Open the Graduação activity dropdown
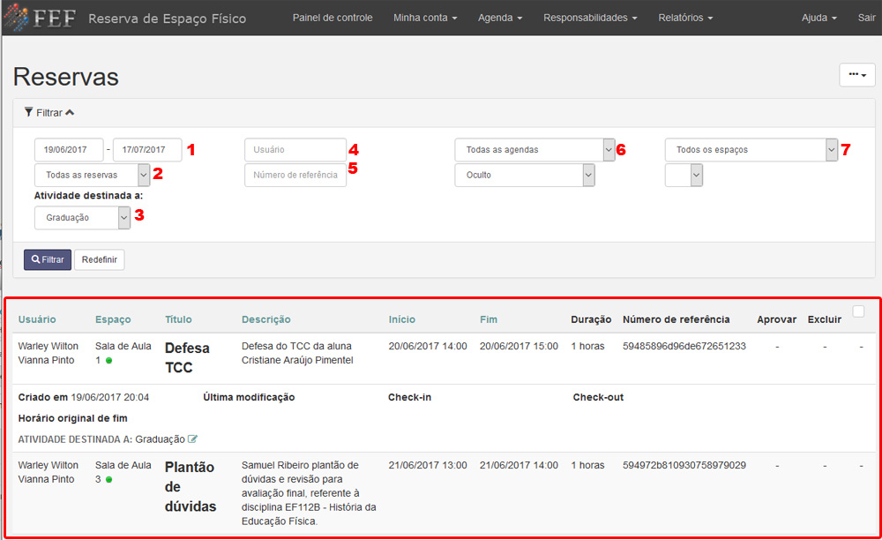 click(x=82, y=218)
